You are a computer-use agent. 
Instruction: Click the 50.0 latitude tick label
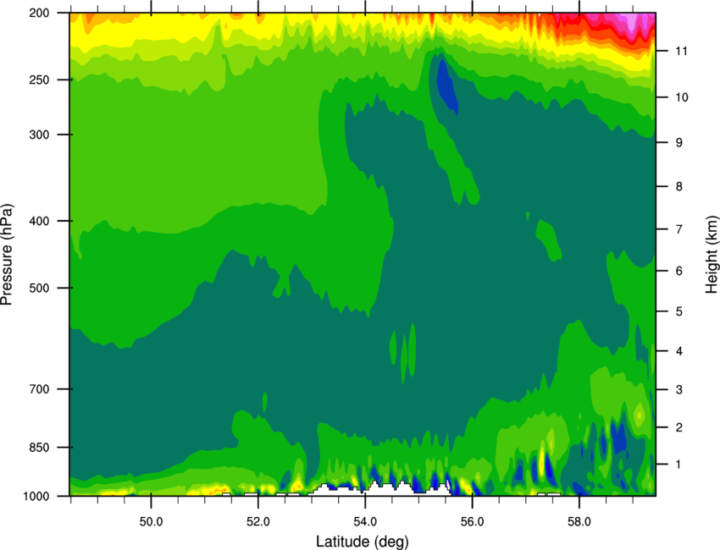[x=151, y=522]
